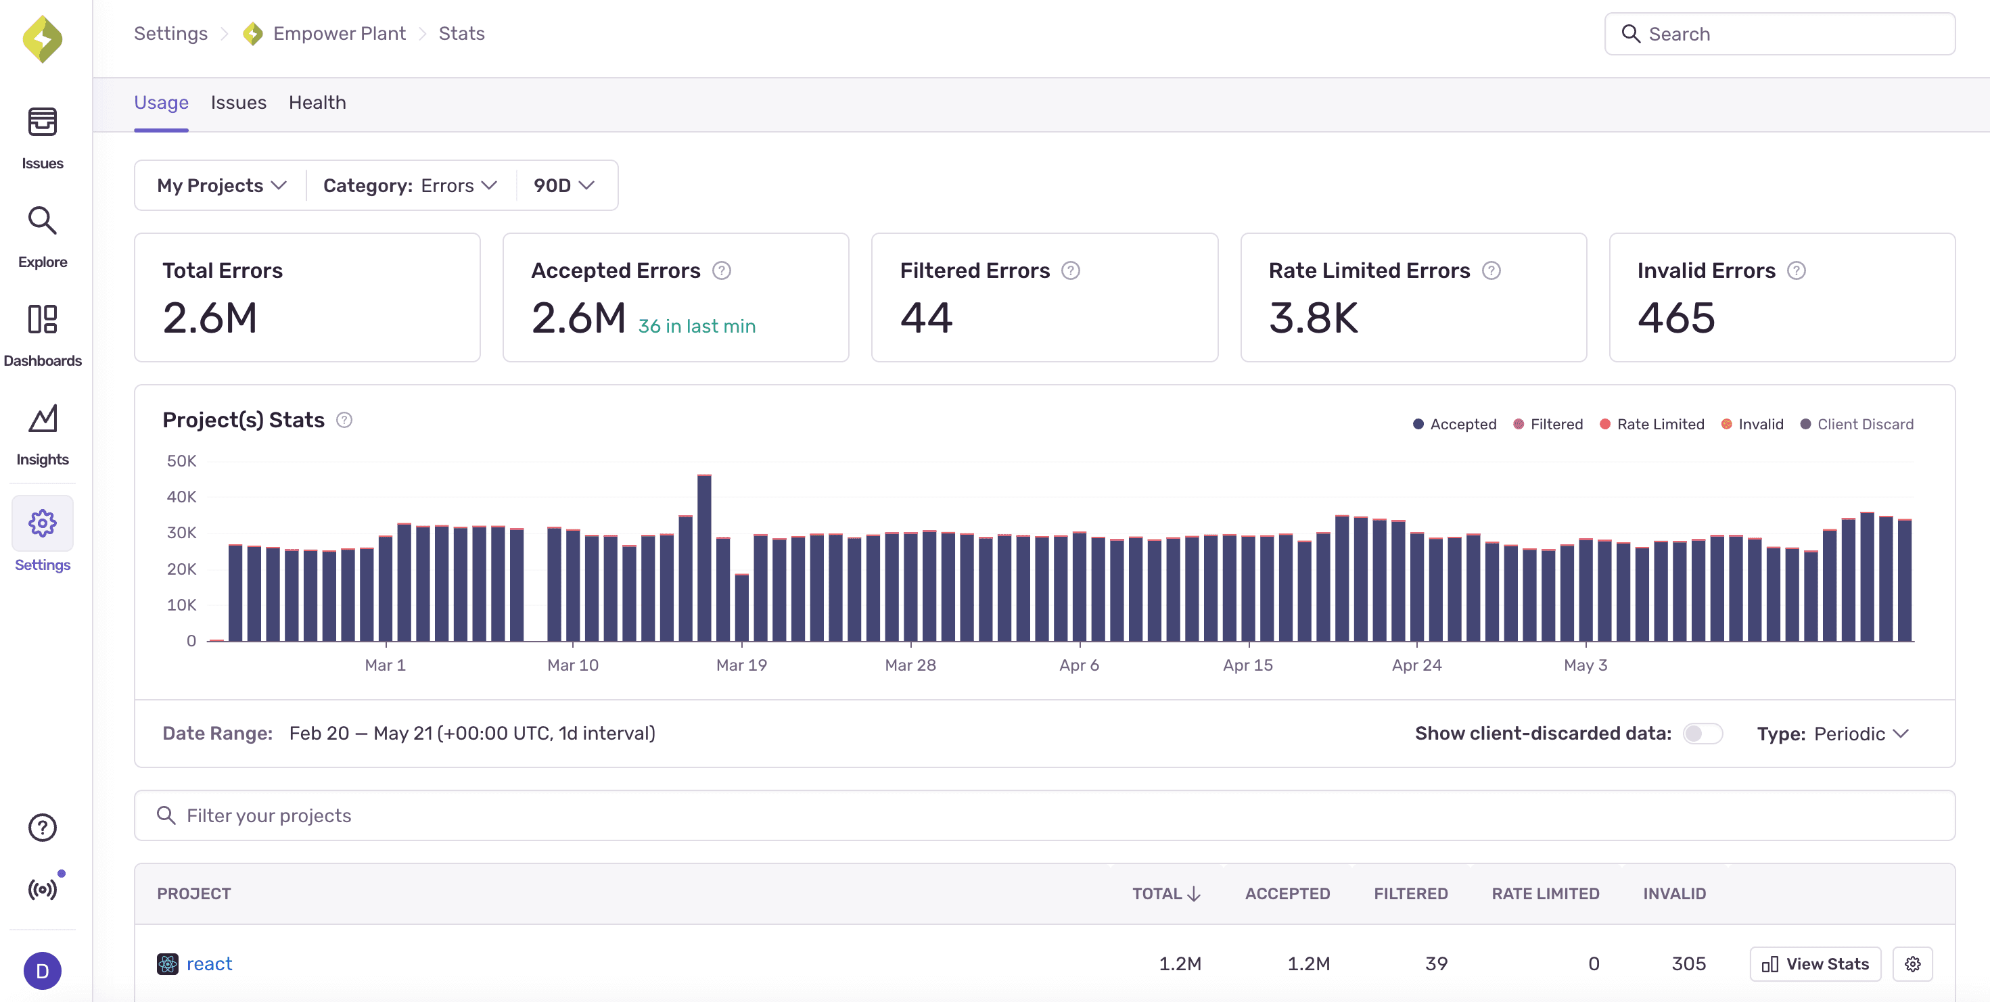1990x1002 pixels.
Task: Click the Sentry logo at top left
Action: pos(43,39)
